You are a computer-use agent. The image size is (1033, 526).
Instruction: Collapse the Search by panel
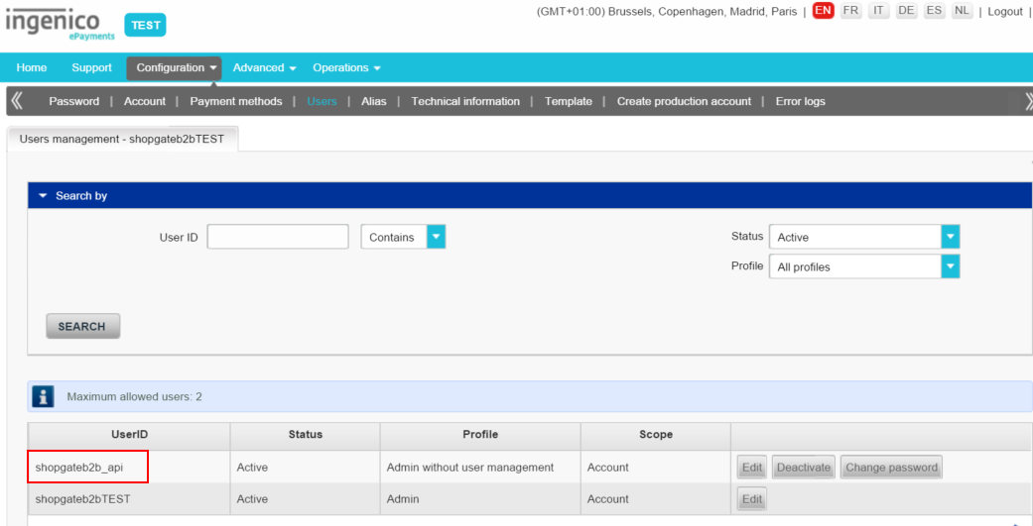pos(43,196)
